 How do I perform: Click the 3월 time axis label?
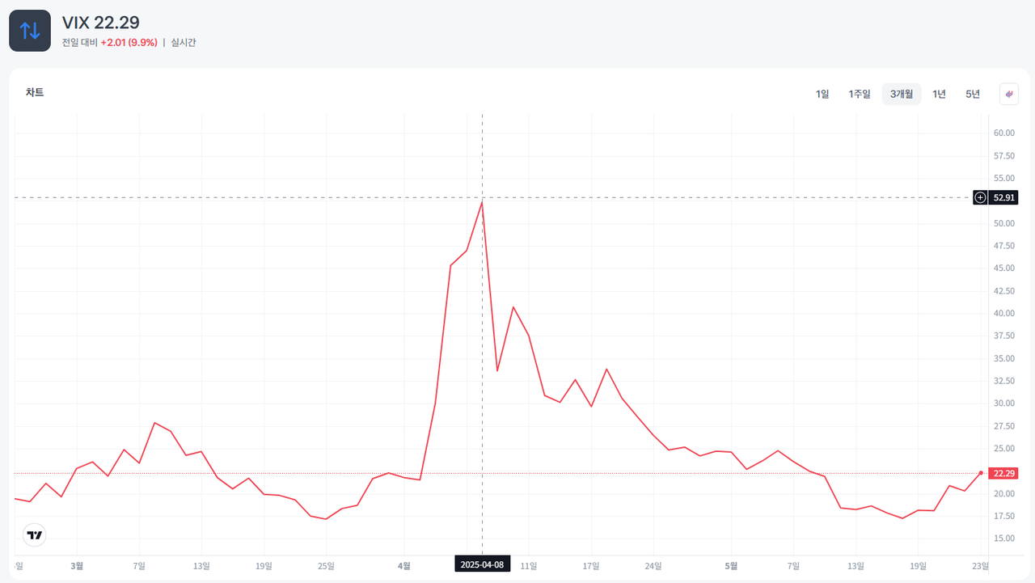(77, 566)
